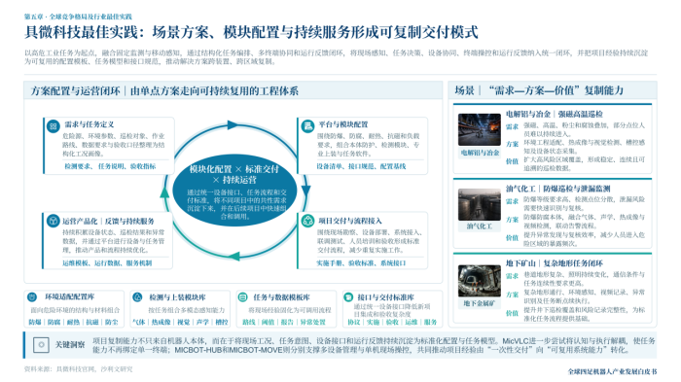Screen dimensions: 681x382
Task: Click the 价值 label in 电解铝与冶金 card
Action: (x=512, y=161)
